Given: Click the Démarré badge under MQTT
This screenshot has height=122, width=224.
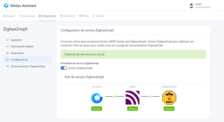Looking at the screenshot, I should (132, 109).
